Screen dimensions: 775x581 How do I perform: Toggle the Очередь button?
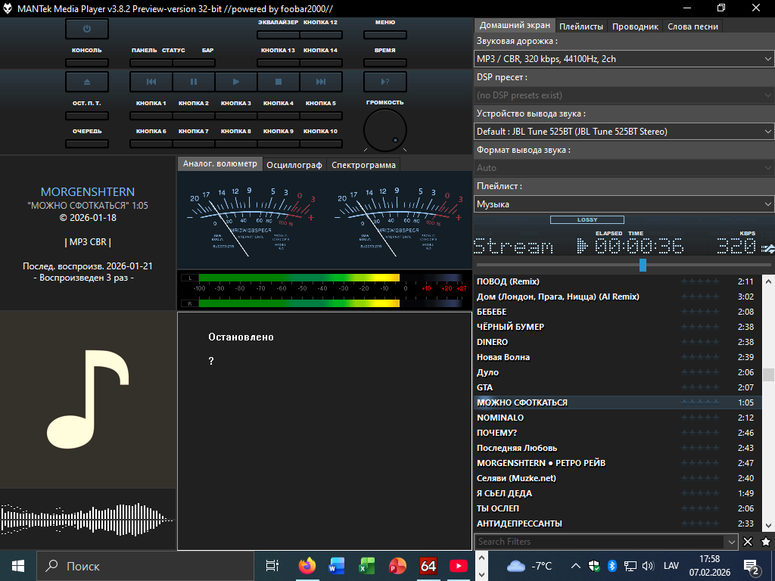tap(86, 143)
